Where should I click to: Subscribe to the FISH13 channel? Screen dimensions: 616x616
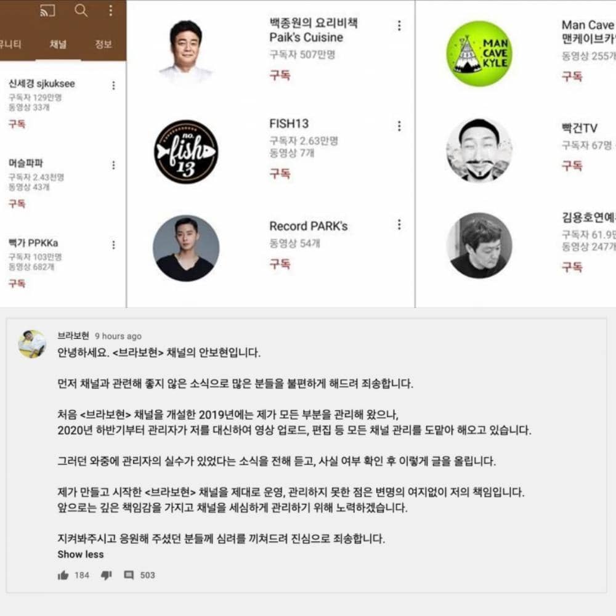(280, 173)
